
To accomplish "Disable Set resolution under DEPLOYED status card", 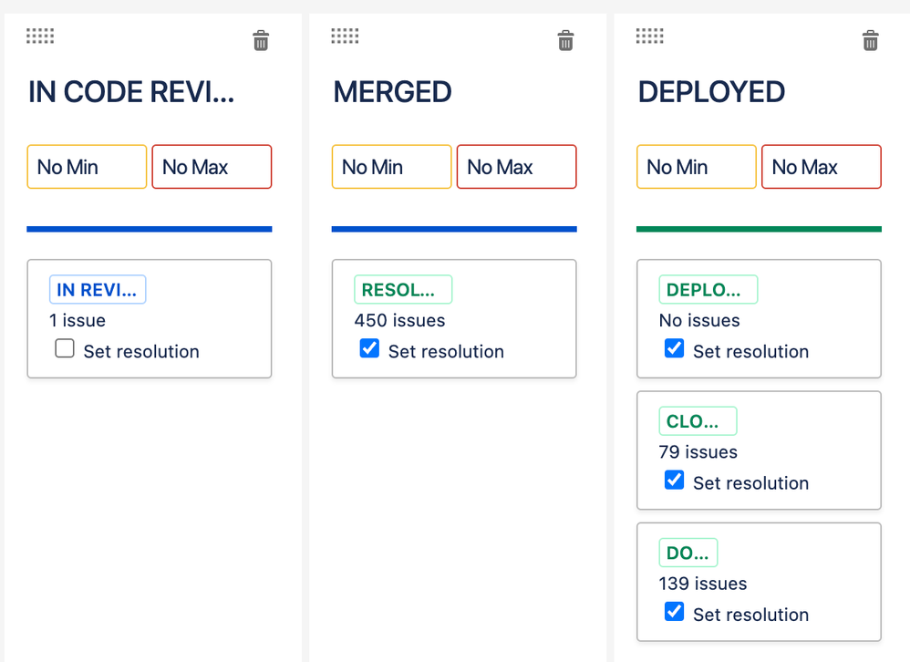I will (x=674, y=348).
